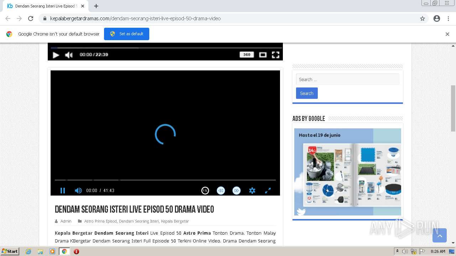
Task: Open the Admin author link
Action: pos(66,221)
